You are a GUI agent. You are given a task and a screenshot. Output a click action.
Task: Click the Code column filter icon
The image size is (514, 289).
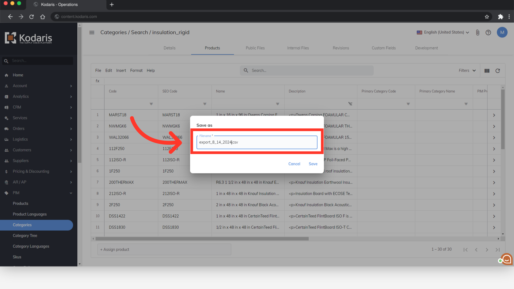[x=151, y=104]
